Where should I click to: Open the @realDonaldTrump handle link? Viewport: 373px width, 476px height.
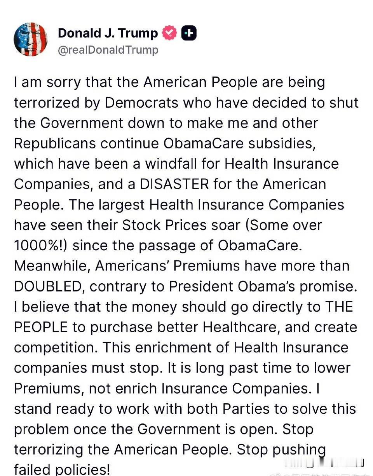[108, 50]
